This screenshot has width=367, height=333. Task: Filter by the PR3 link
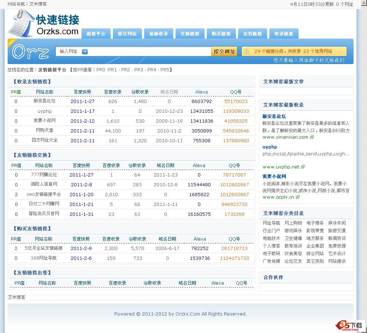click(139, 70)
